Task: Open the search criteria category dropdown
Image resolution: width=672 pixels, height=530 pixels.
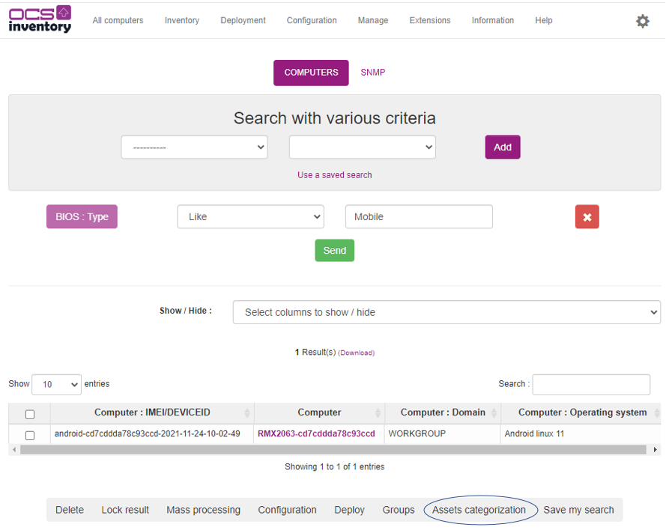Action: click(x=194, y=147)
